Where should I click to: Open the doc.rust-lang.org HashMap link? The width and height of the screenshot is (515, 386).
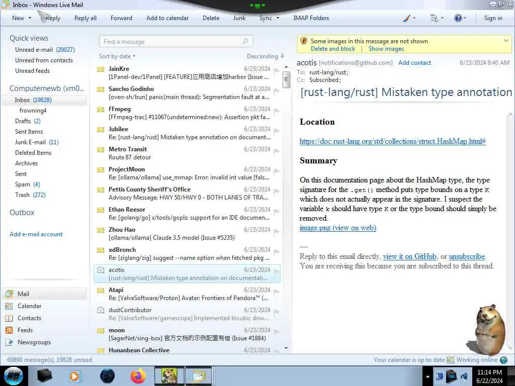pyautogui.click(x=392, y=141)
